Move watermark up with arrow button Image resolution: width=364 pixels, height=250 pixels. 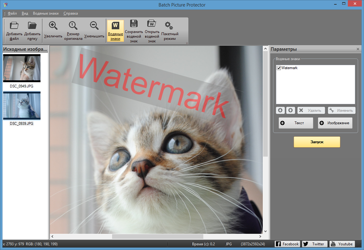(x=280, y=110)
